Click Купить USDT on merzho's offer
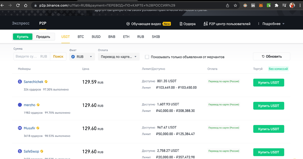The height and width of the screenshot is (159, 303). 268,106
